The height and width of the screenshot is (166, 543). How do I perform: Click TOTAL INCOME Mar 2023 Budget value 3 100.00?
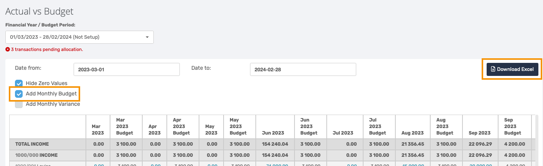[126, 144]
